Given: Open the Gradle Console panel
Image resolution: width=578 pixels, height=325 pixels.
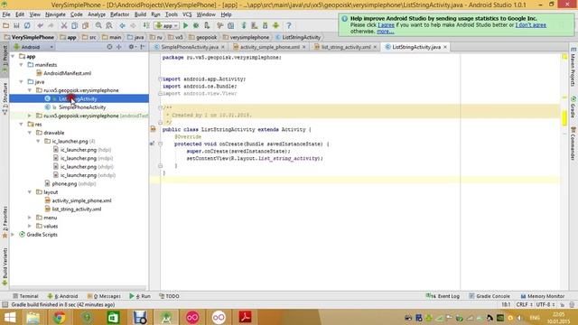Looking at the screenshot, I should click(x=489, y=296).
